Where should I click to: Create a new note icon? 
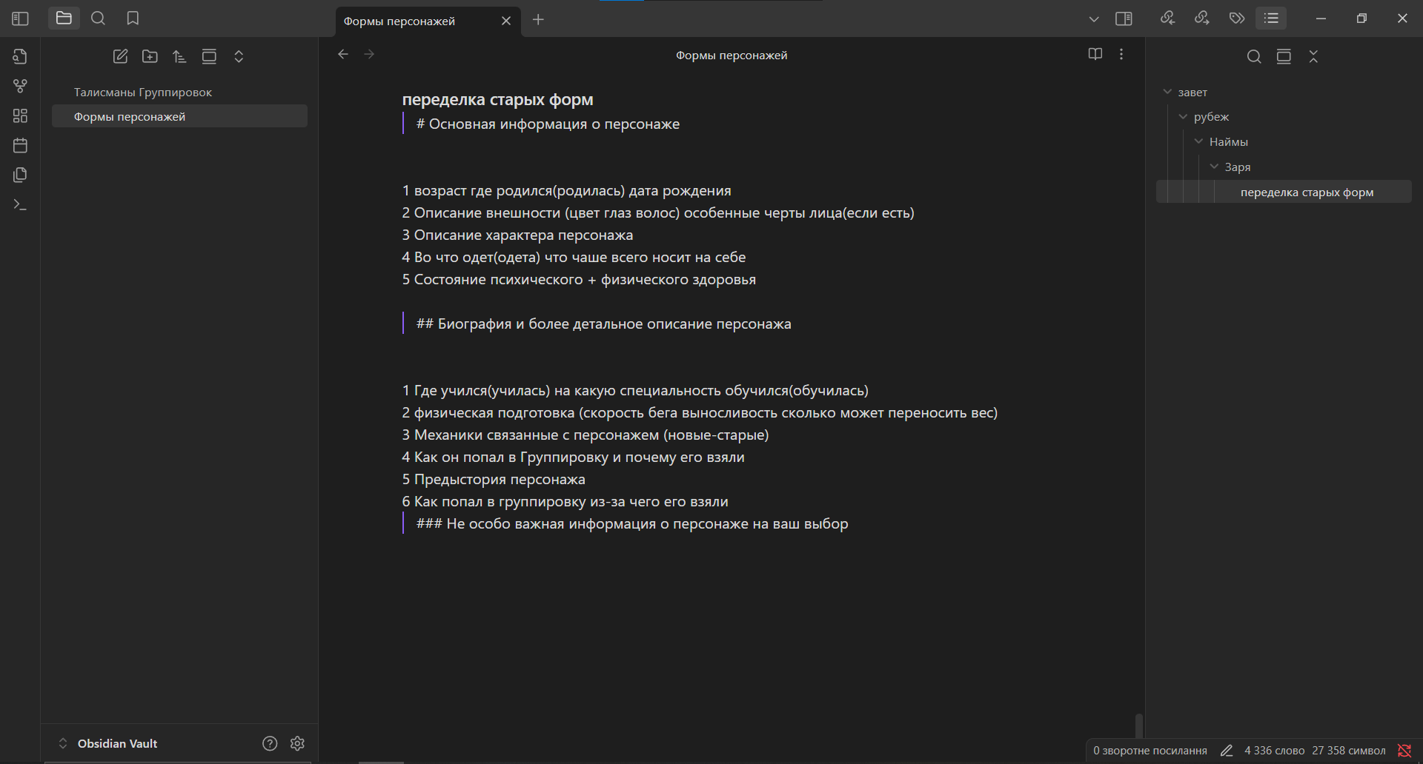120,56
